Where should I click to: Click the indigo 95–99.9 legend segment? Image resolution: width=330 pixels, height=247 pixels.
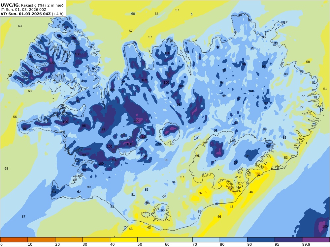288,240
